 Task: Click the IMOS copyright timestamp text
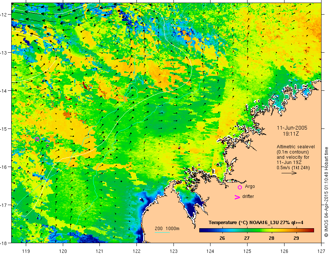pos(326,192)
